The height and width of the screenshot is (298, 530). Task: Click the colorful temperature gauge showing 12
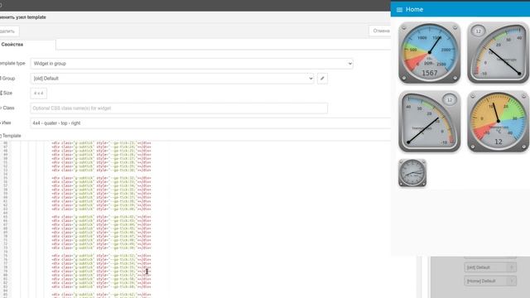click(499, 122)
